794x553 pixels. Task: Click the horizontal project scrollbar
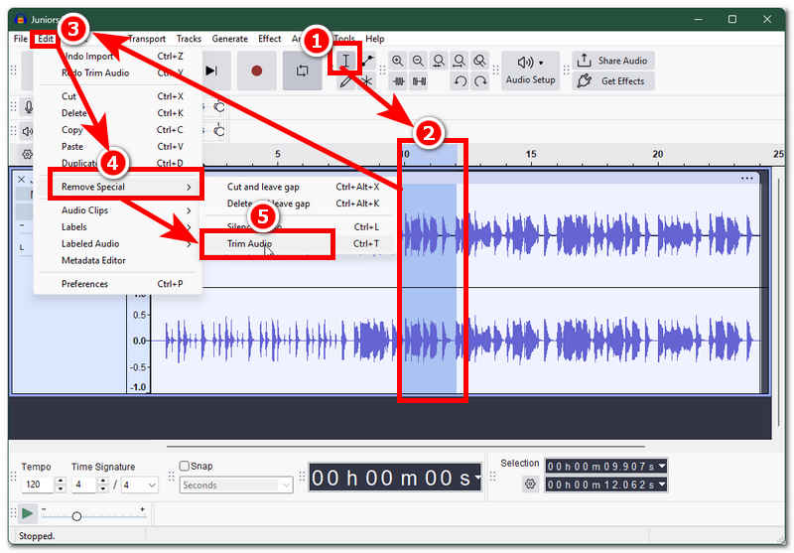[x=406, y=447]
